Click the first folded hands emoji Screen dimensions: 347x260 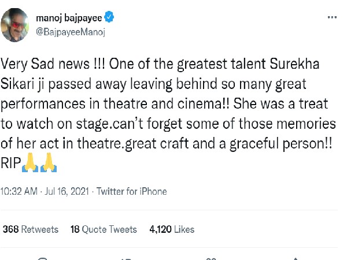pyautogui.click(x=28, y=165)
